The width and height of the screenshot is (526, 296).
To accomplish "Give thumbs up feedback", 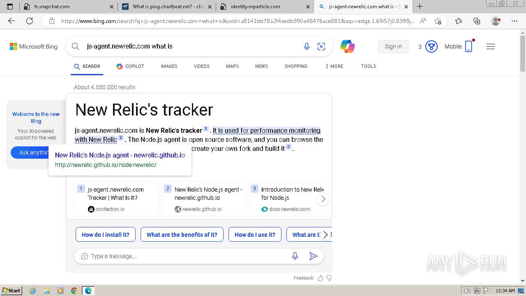I will click(321, 278).
